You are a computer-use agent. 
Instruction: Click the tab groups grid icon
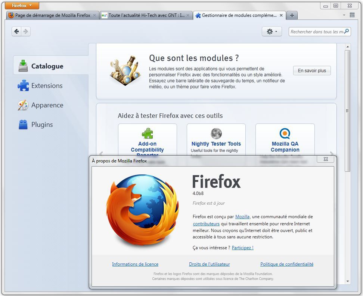coord(352,15)
